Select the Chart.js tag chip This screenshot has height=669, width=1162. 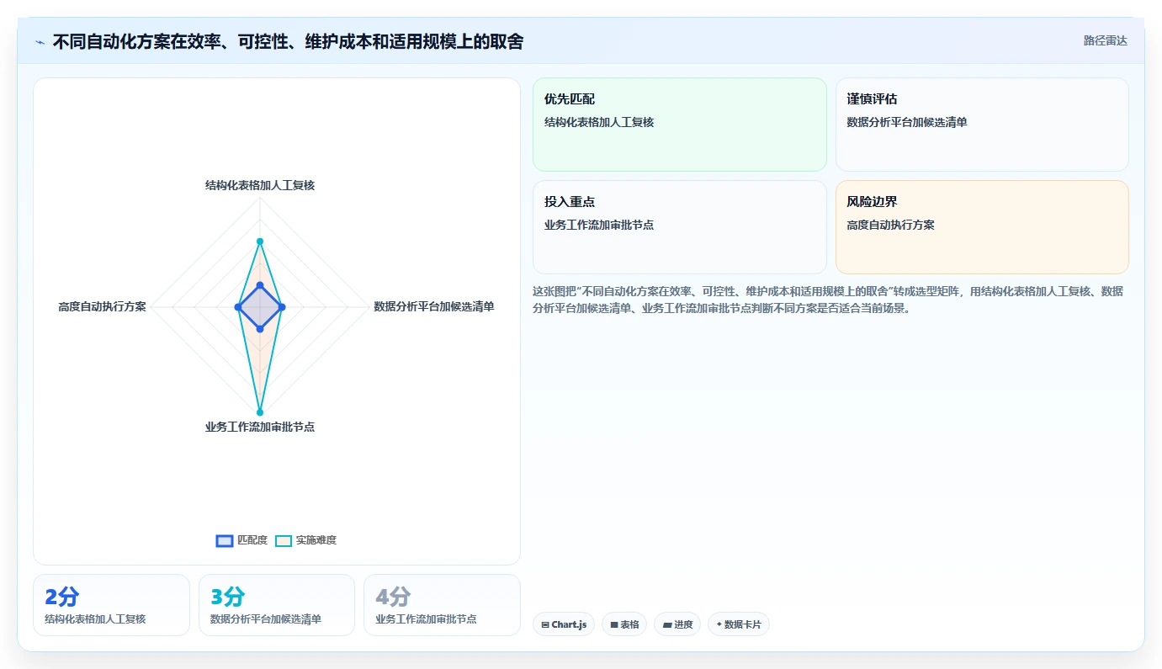tap(564, 624)
